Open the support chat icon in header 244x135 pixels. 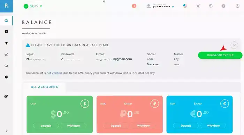tap(211, 6)
